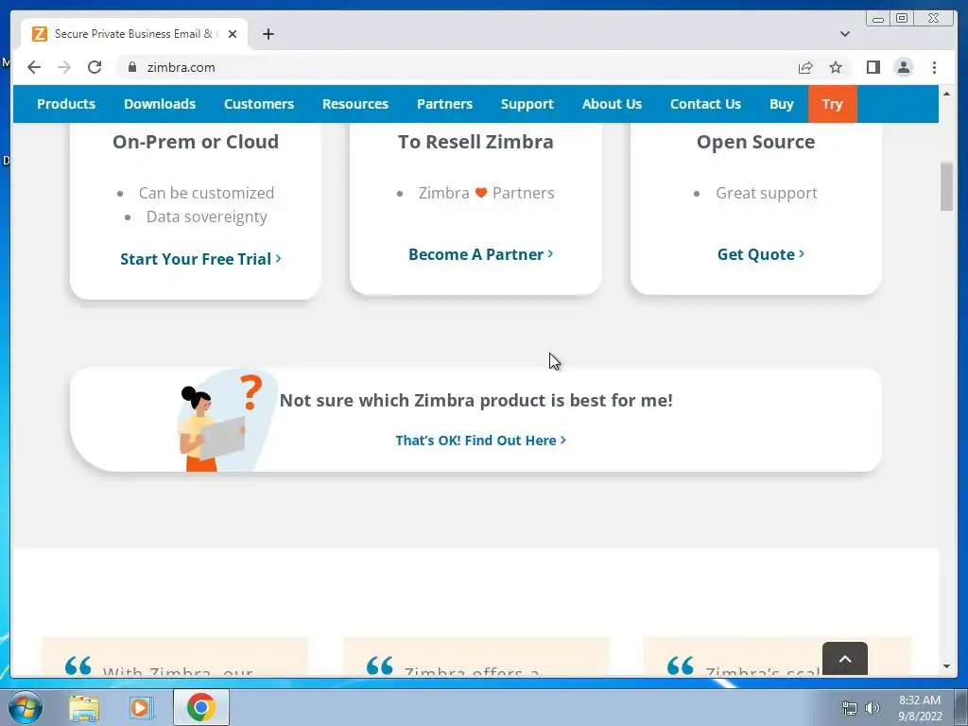Click the Data sovereignty bullet text
This screenshot has width=968, height=726.
[207, 216]
